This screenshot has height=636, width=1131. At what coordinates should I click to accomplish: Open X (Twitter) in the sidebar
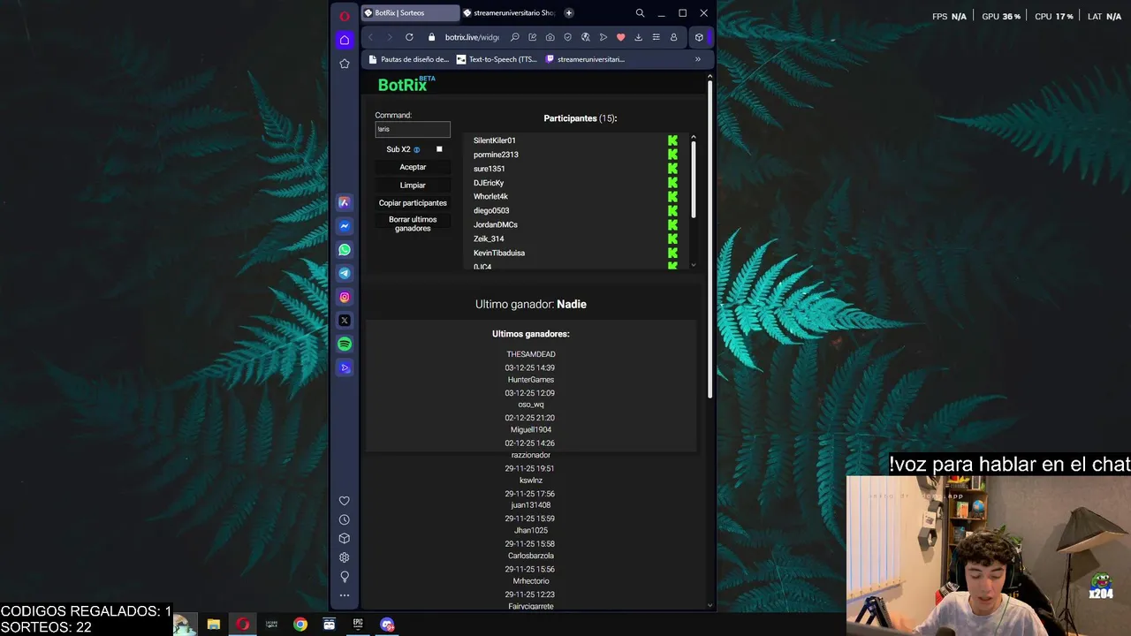click(345, 321)
